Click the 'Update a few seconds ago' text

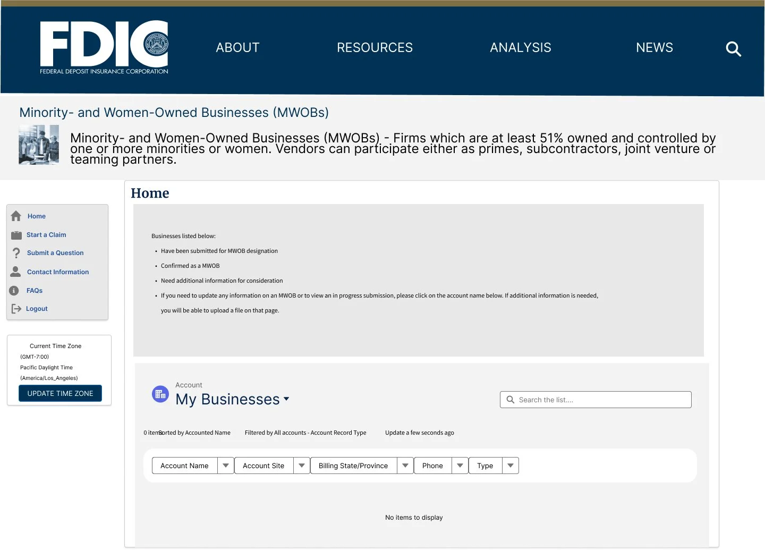click(420, 433)
